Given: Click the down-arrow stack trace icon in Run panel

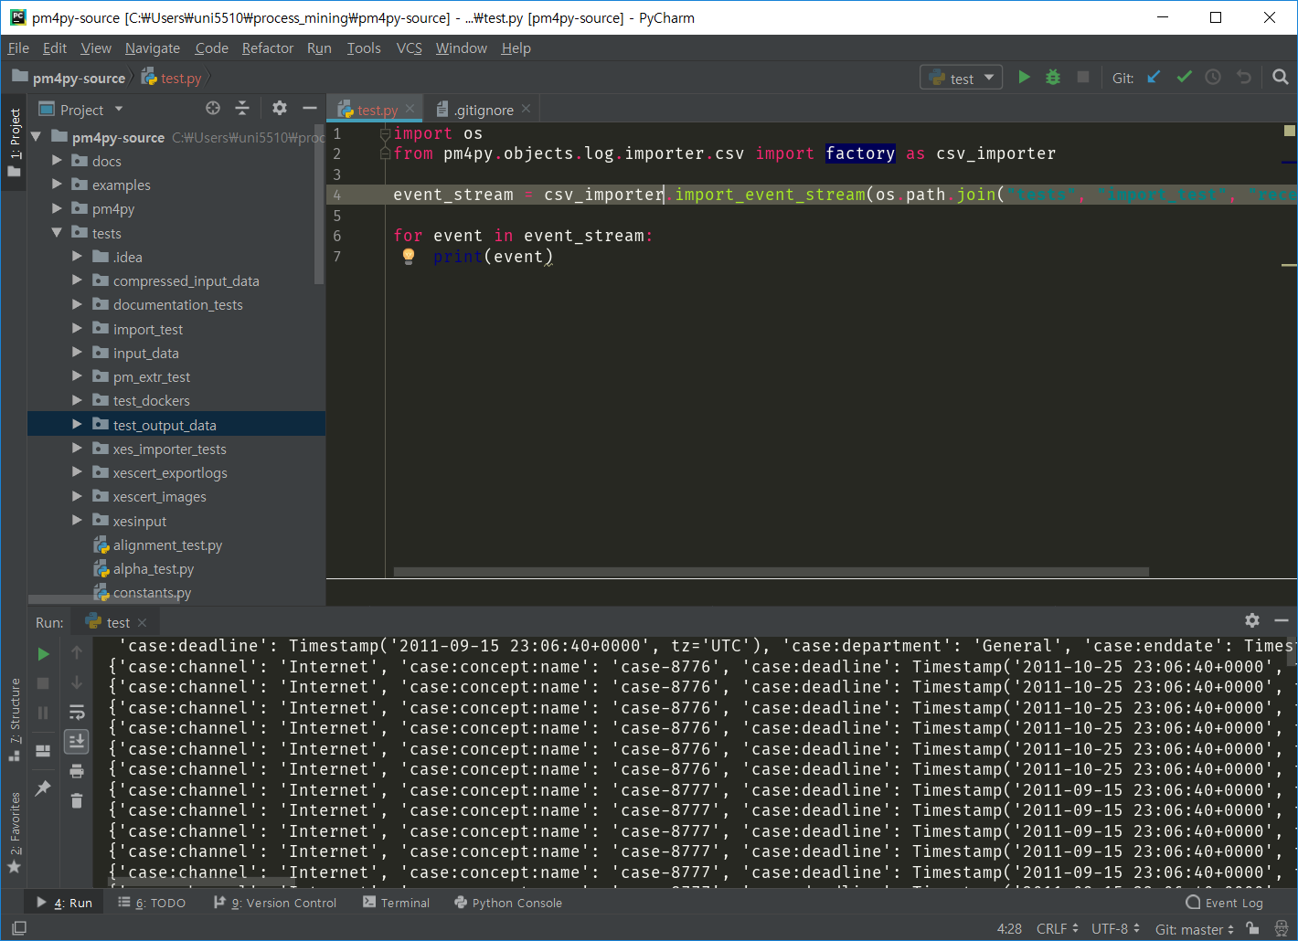Looking at the screenshot, I should tap(77, 682).
